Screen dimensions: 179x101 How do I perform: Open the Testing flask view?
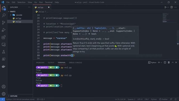point(4,52)
